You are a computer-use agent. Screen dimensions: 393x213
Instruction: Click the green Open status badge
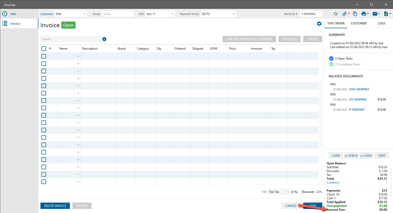68,25
